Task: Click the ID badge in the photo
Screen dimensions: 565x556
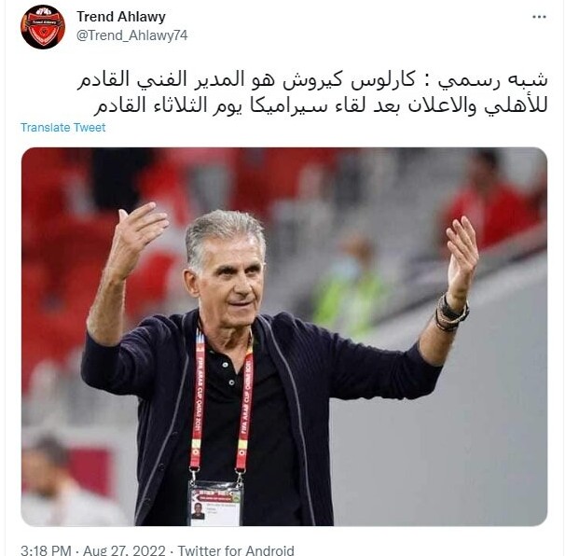Action: (215, 504)
